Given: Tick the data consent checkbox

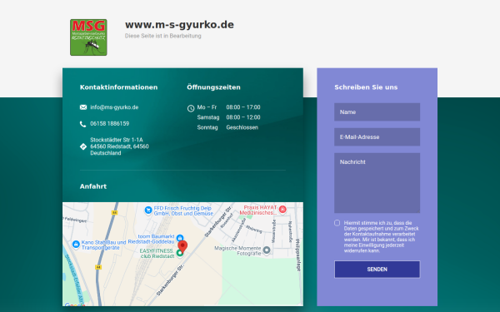Looking at the screenshot, I should (x=337, y=223).
